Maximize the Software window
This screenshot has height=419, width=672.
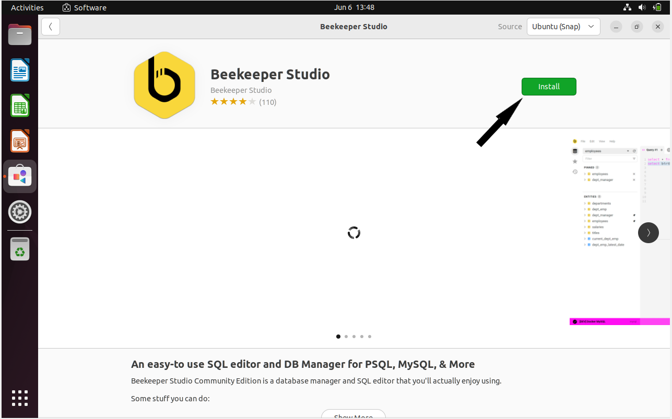coord(637,27)
